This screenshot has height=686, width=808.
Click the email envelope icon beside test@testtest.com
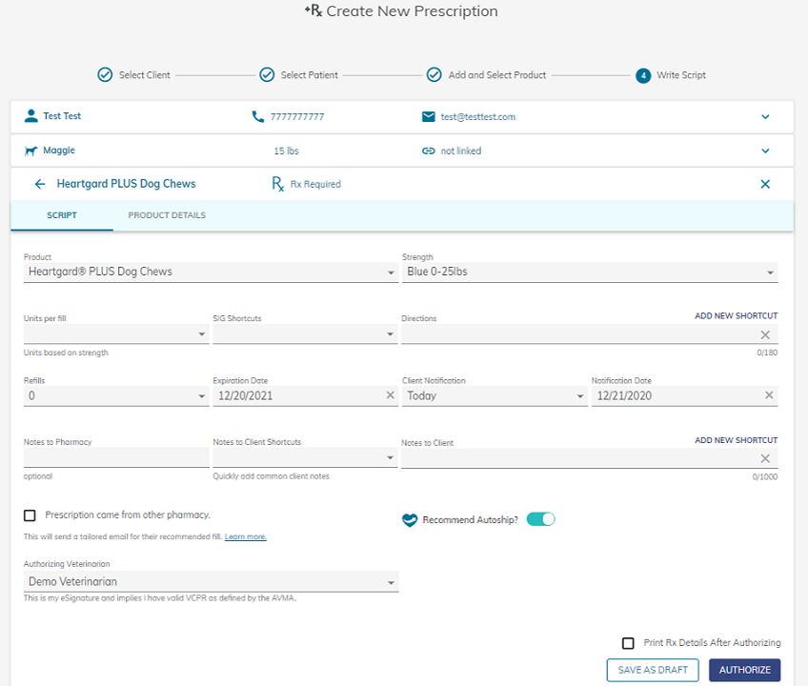[x=428, y=116]
